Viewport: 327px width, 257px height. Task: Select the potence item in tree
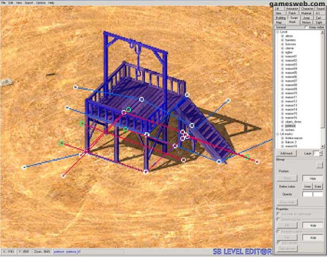click(290, 125)
